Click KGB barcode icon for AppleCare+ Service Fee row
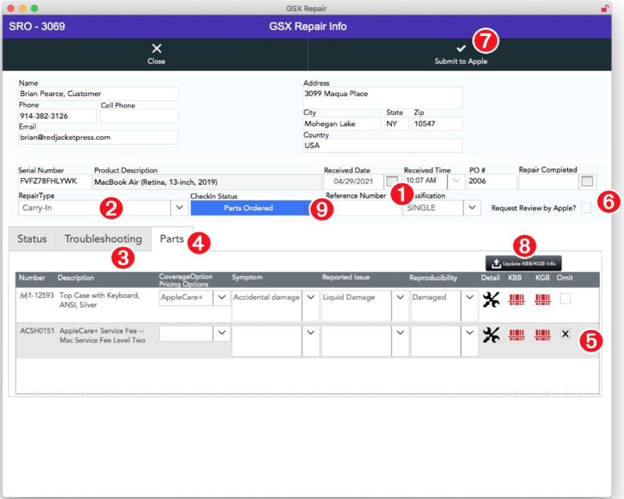 point(543,335)
